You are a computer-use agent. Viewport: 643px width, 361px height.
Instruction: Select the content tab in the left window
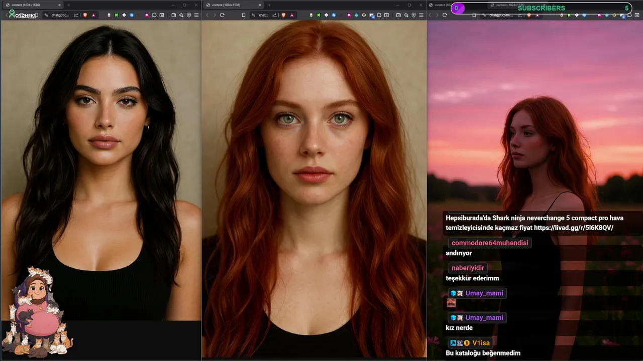pos(33,5)
